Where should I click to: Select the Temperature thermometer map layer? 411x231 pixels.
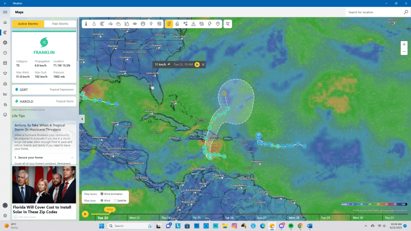86,24
